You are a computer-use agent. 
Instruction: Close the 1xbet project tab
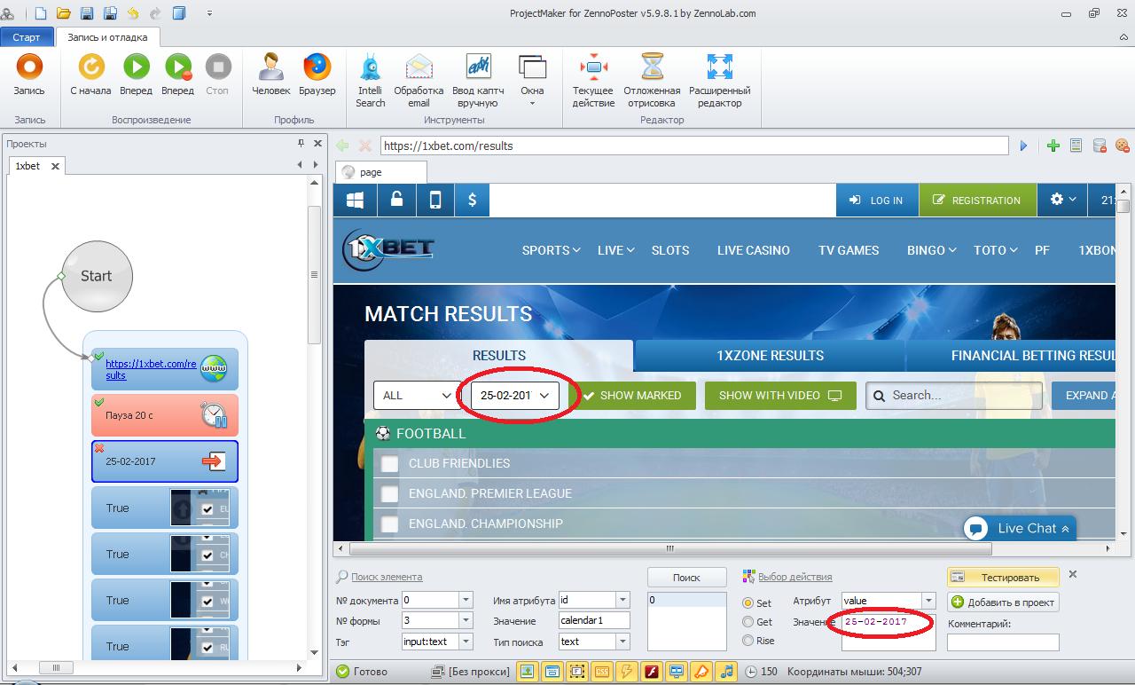click(55, 166)
